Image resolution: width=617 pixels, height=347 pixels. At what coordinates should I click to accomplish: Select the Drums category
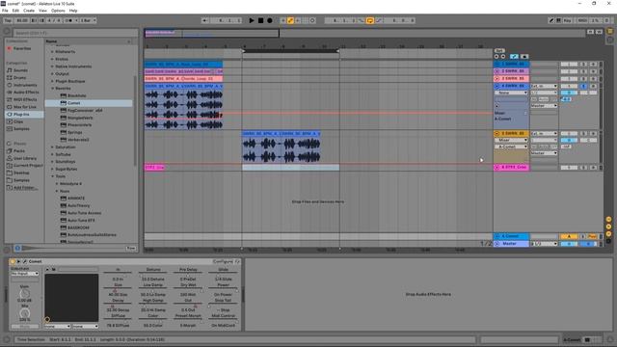pyautogui.click(x=19, y=77)
